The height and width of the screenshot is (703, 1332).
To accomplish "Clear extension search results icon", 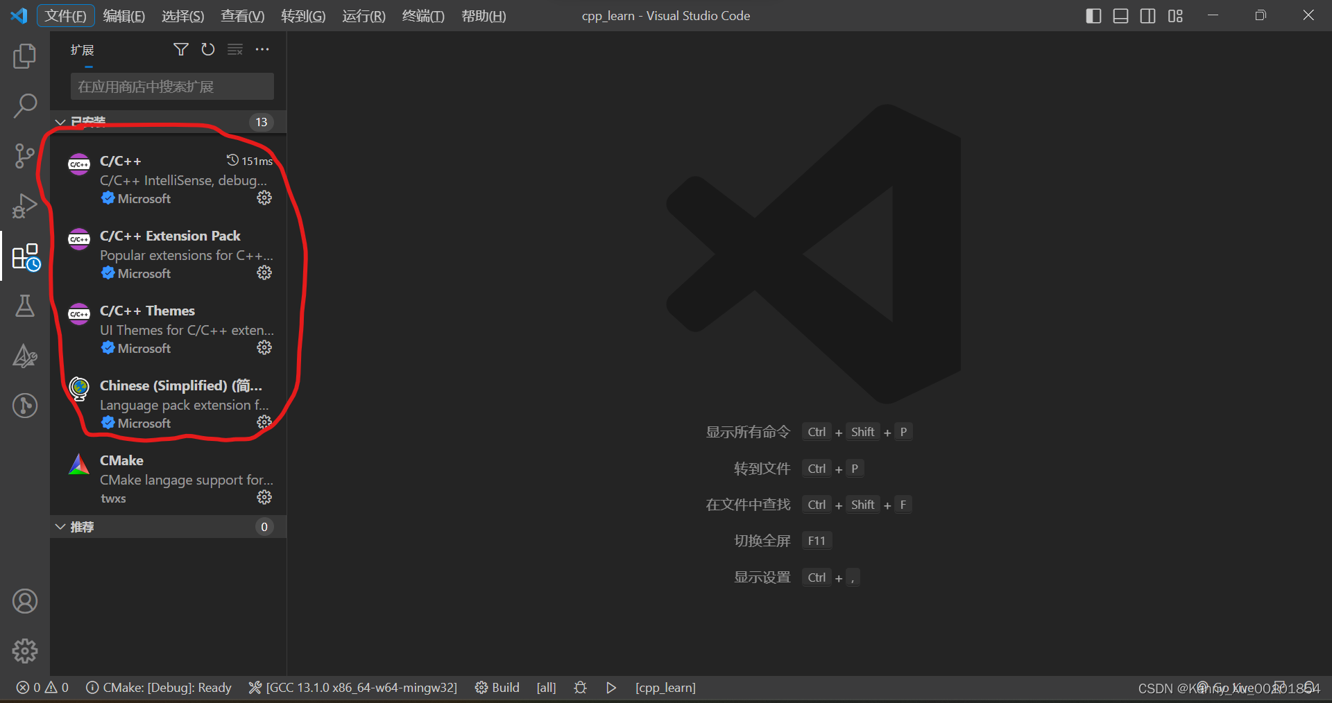I will [x=235, y=49].
